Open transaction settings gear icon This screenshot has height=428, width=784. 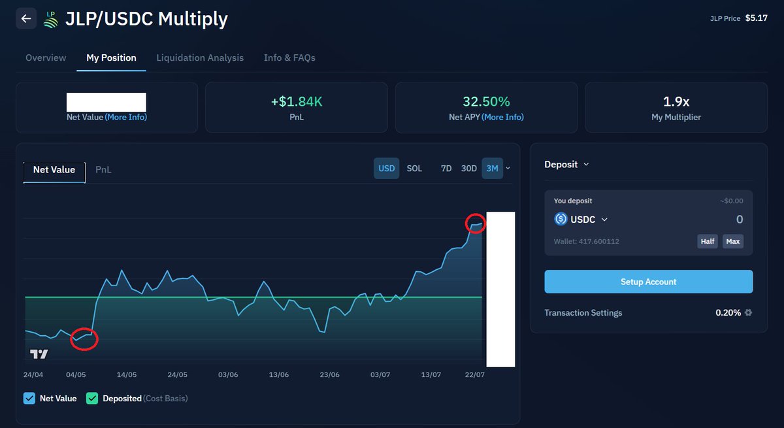click(749, 313)
